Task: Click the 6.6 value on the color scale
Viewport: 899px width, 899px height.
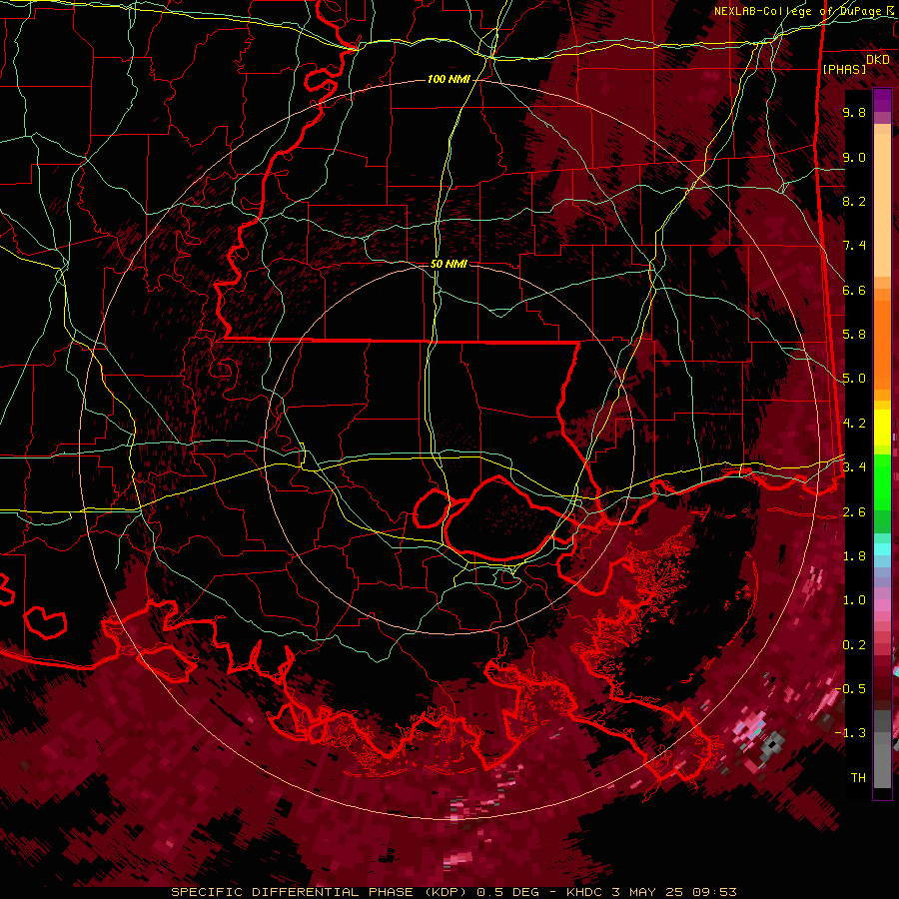Action: click(x=854, y=290)
